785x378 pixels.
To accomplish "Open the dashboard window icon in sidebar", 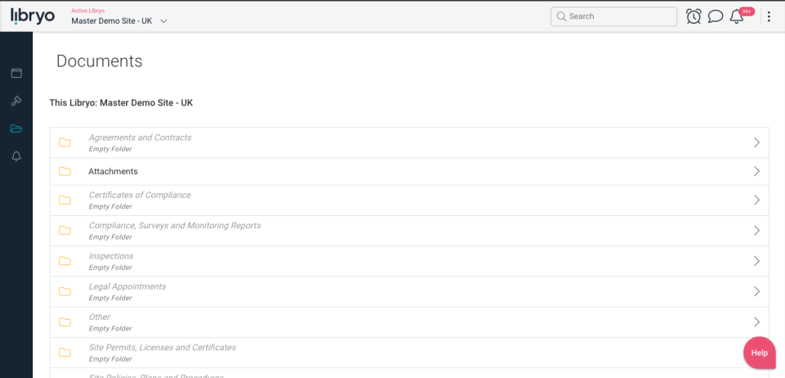I will coord(16,73).
